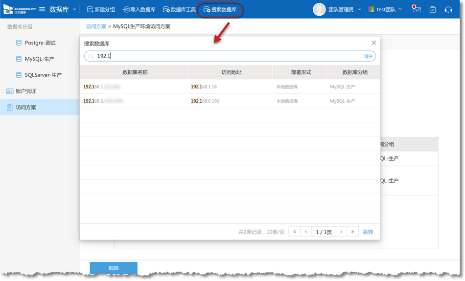
Task: Open the 数据库工具 toolbar item
Action: (x=179, y=9)
